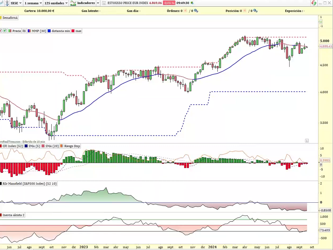The height and width of the screenshot is (250, 333).
Task: Click the red arrow icon left of Precio
Action: click(1, 31)
